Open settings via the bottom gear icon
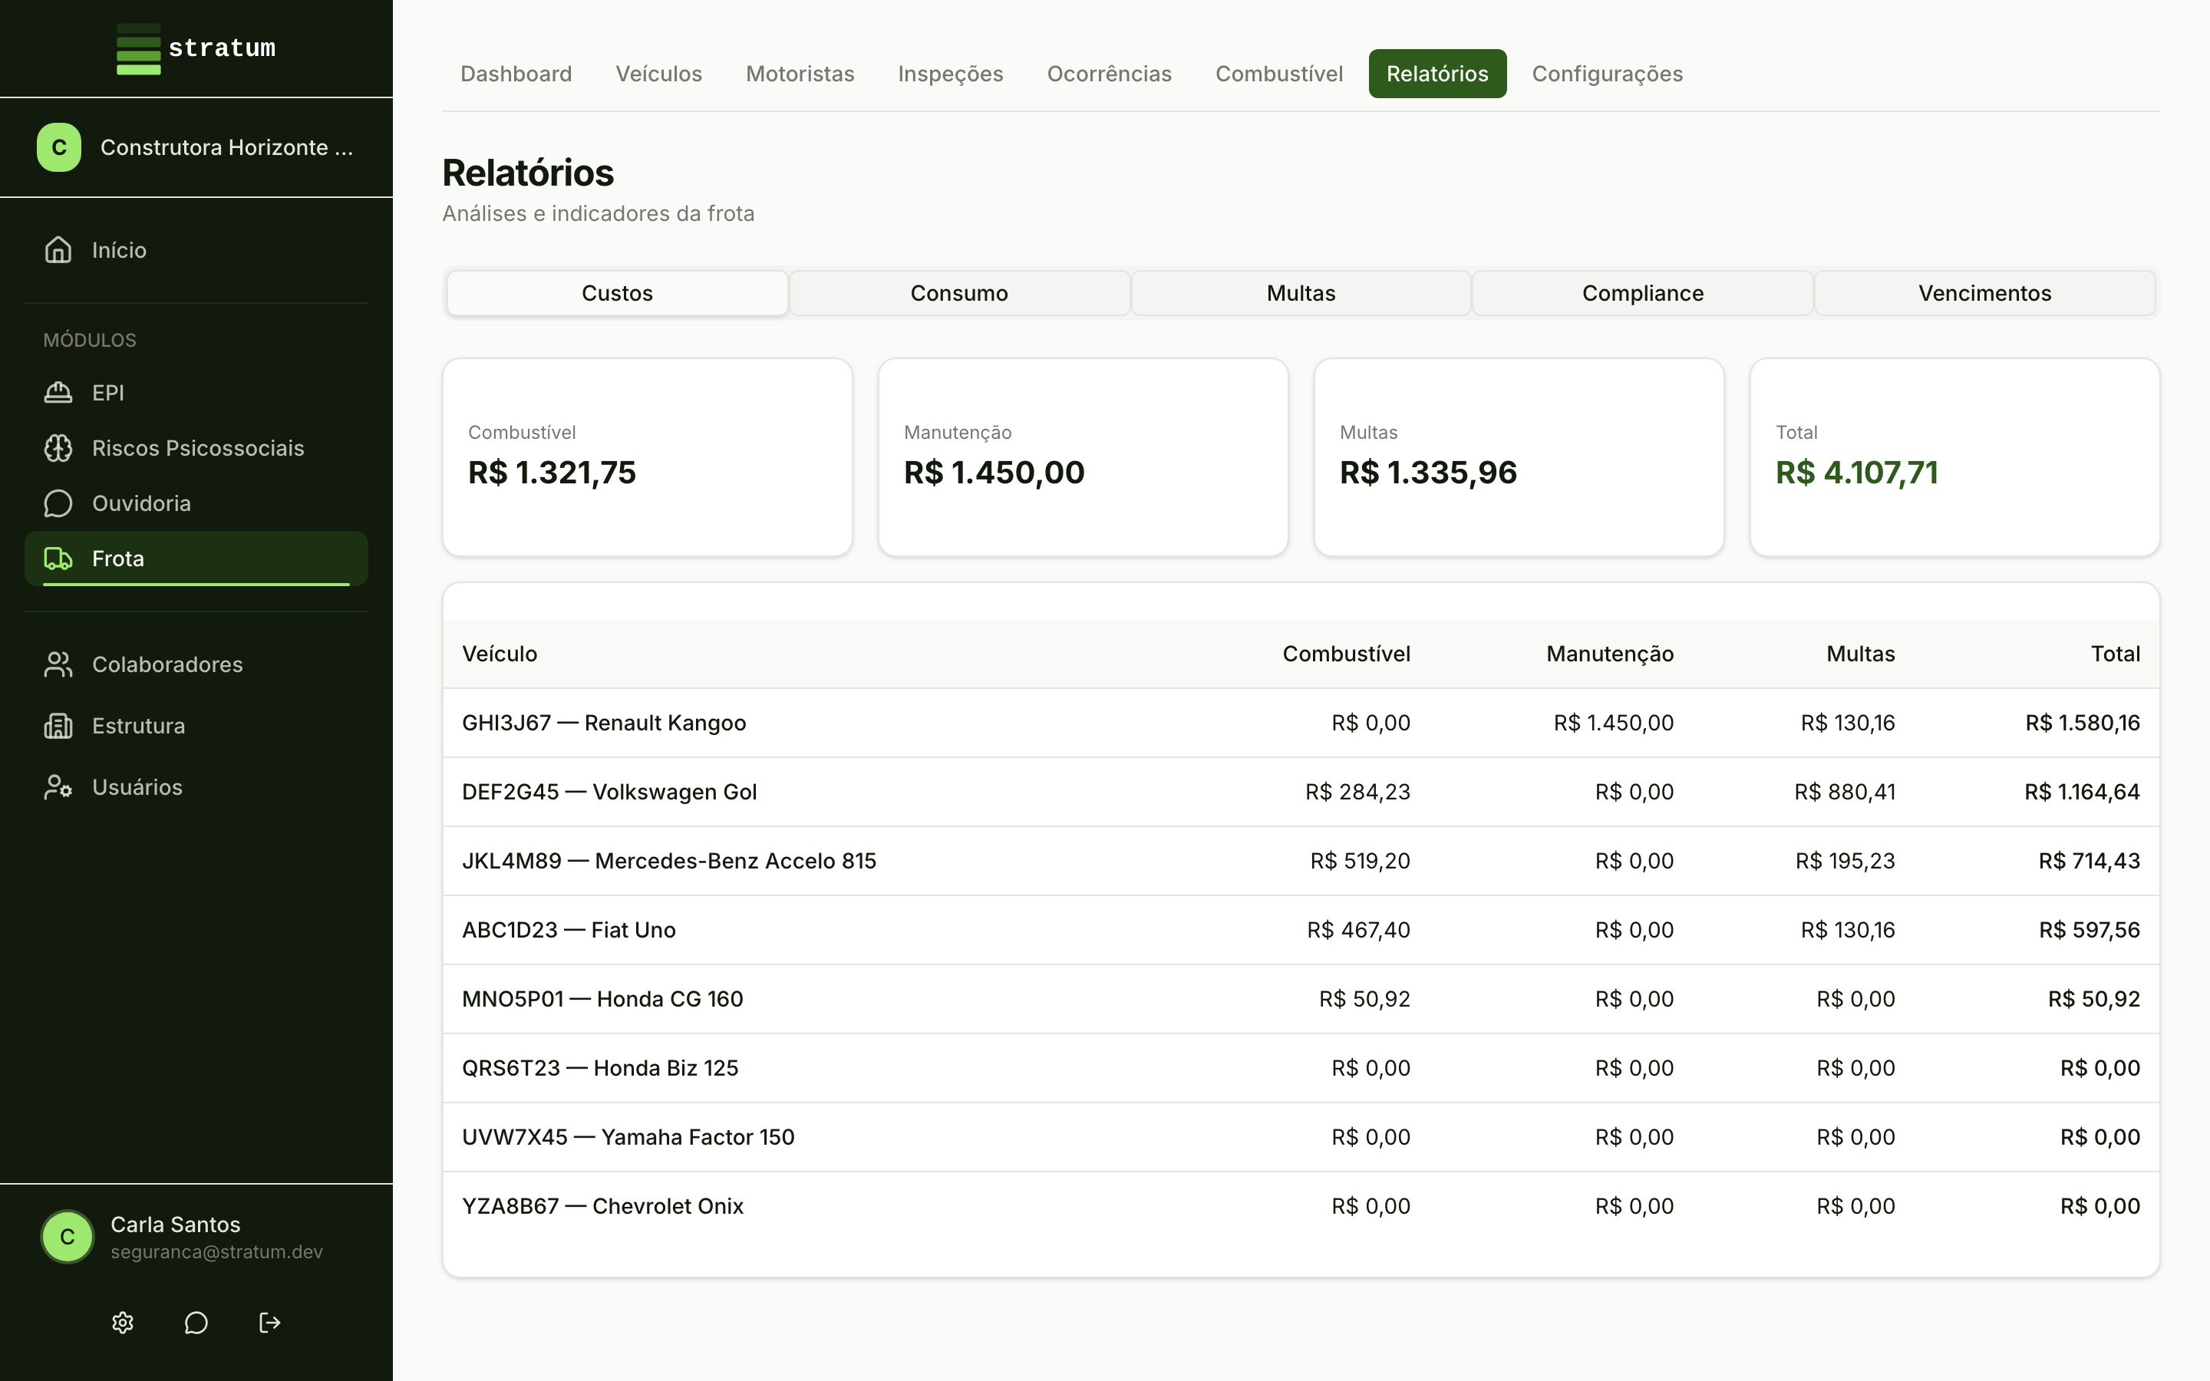The height and width of the screenshot is (1381, 2210). click(x=122, y=1323)
